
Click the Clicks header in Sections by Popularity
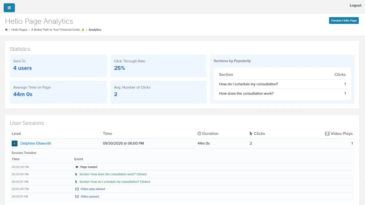(340, 74)
